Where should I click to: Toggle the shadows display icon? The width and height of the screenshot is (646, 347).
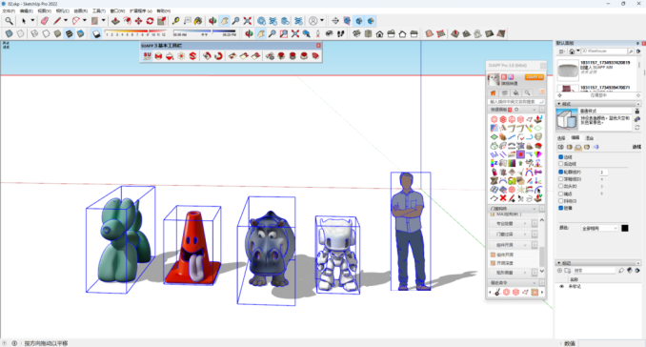(x=96, y=33)
